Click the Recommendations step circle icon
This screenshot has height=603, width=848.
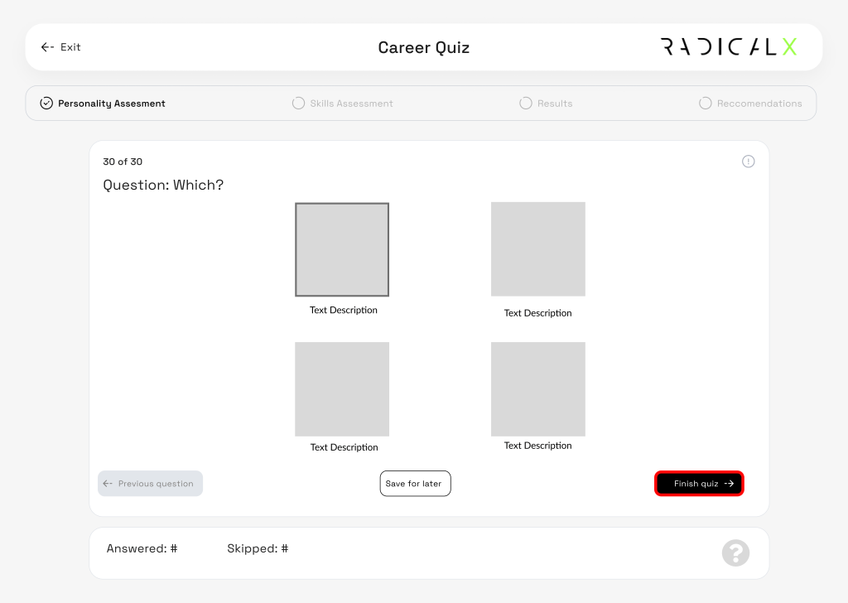coord(705,104)
